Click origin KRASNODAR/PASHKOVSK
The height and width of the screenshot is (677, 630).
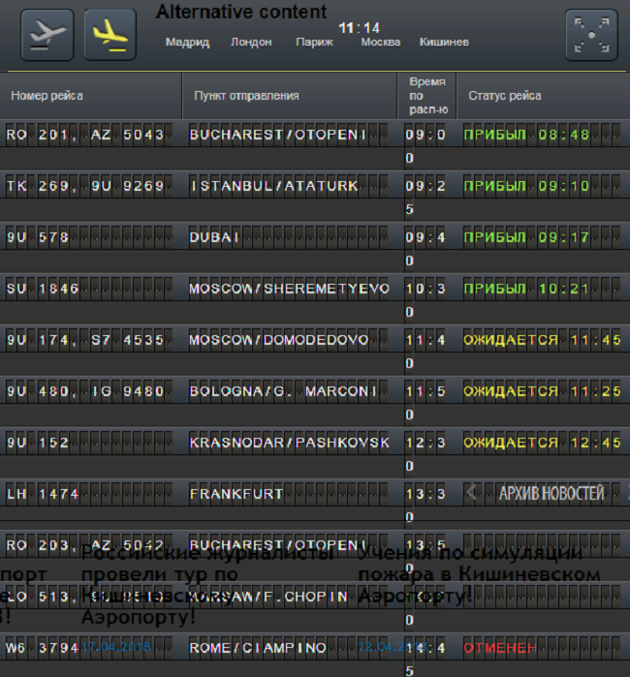[289, 443]
